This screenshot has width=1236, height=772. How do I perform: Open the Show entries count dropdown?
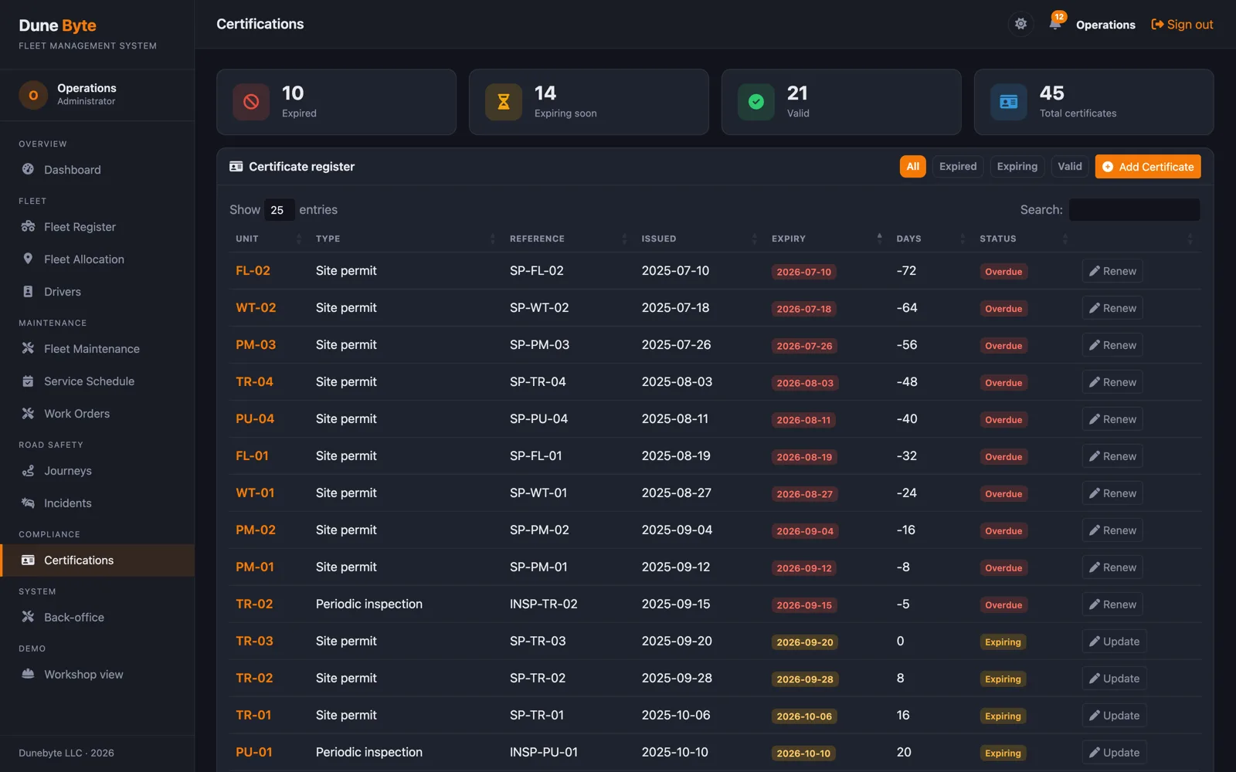(279, 210)
